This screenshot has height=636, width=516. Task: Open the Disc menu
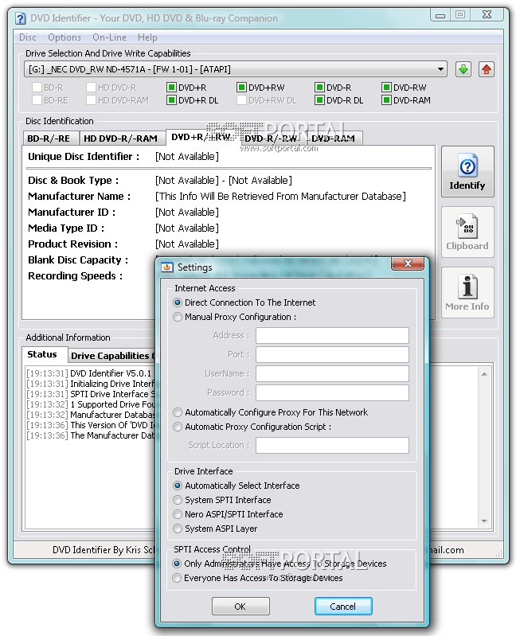28,37
